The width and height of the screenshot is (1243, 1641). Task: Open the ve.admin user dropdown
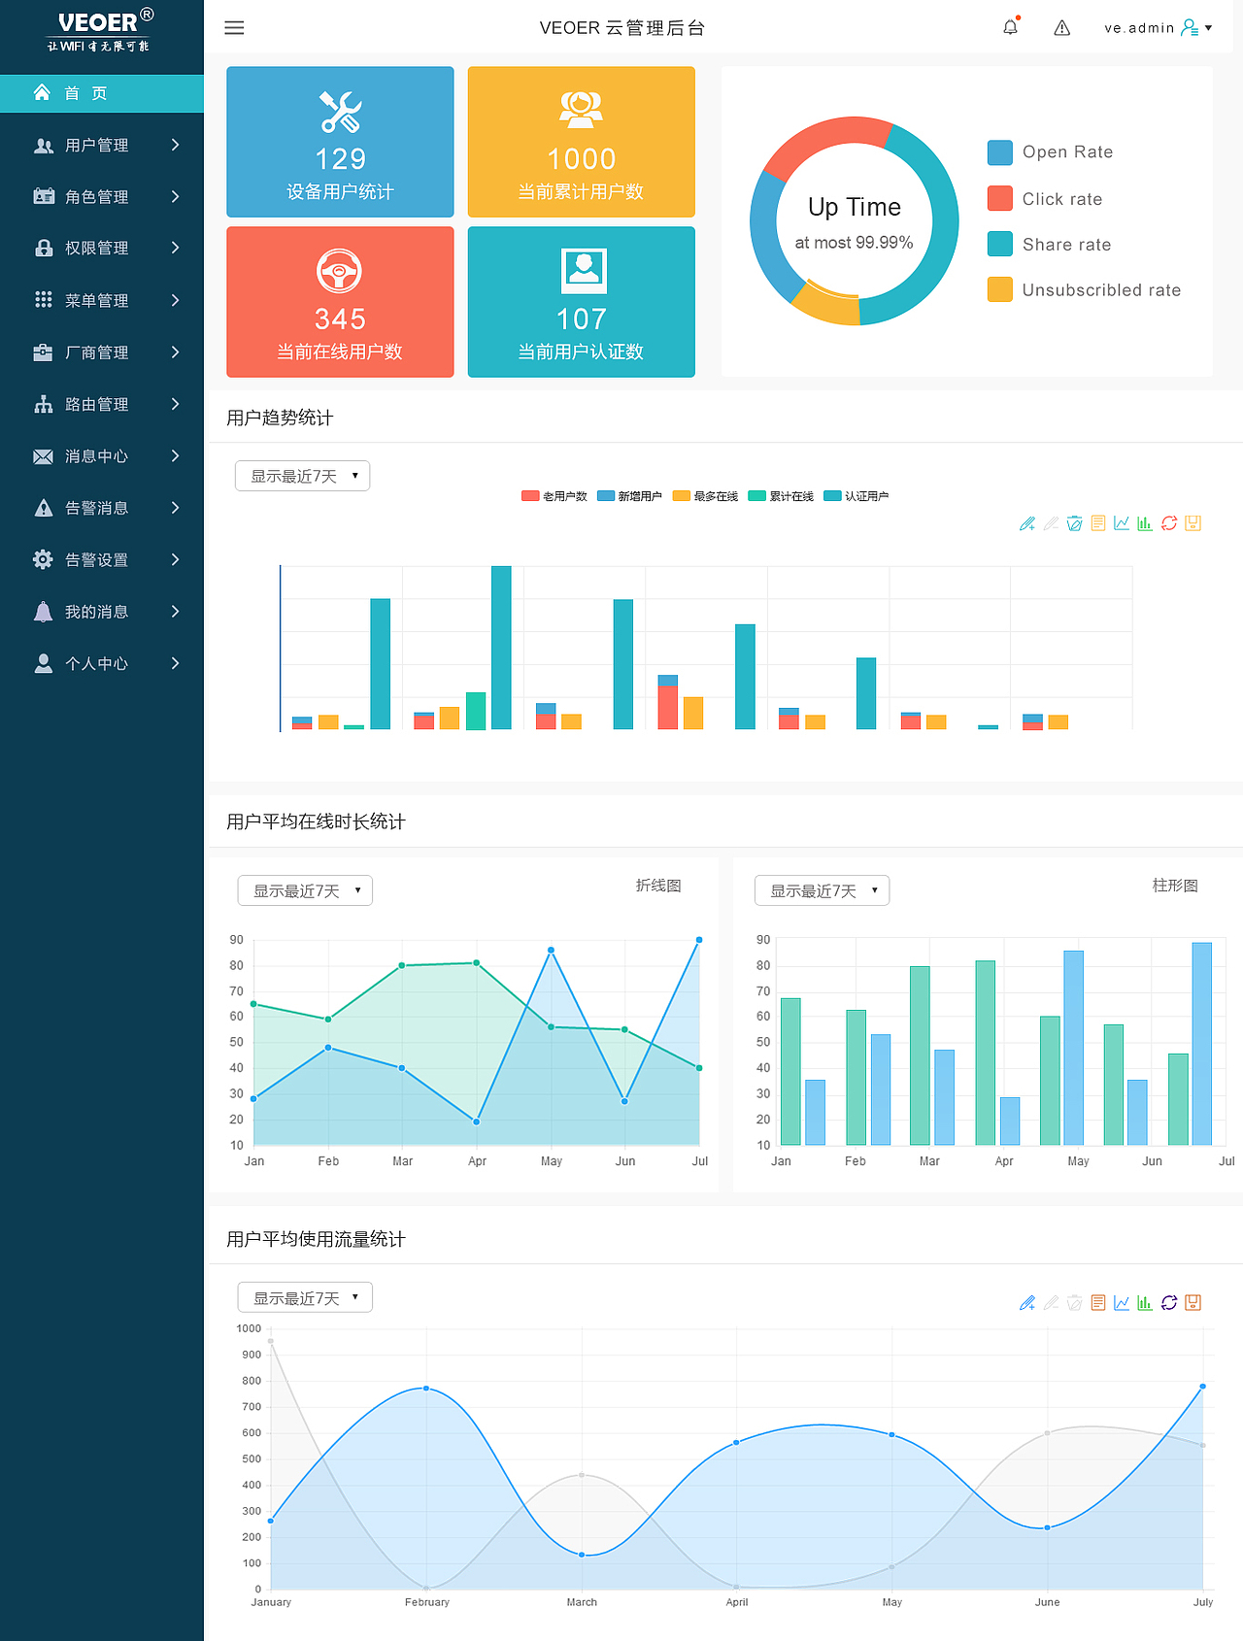(1158, 28)
